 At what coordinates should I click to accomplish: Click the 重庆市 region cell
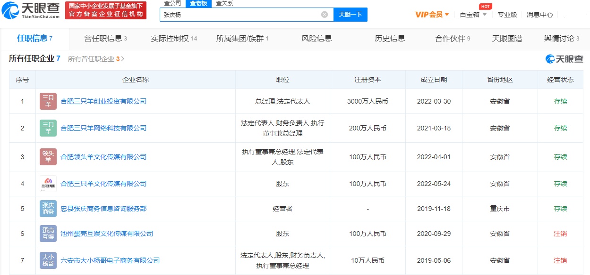coord(500,209)
